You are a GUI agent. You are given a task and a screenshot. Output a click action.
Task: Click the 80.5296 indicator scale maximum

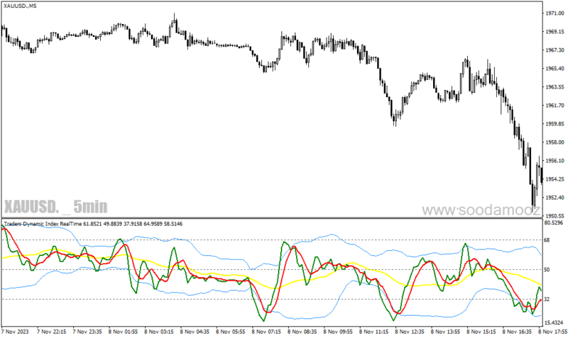554,222
